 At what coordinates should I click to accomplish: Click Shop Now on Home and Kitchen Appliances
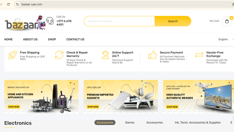pos(14,107)
